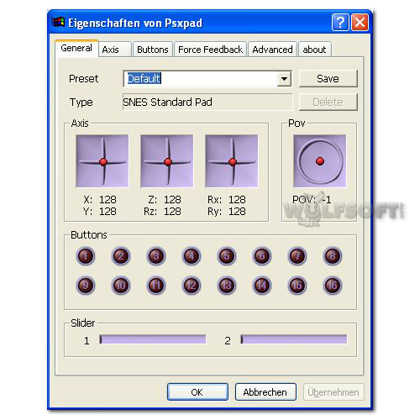Image resolution: width=420 pixels, height=420 pixels.
Task: Click the Preset label
Action: pyautogui.click(x=83, y=79)
